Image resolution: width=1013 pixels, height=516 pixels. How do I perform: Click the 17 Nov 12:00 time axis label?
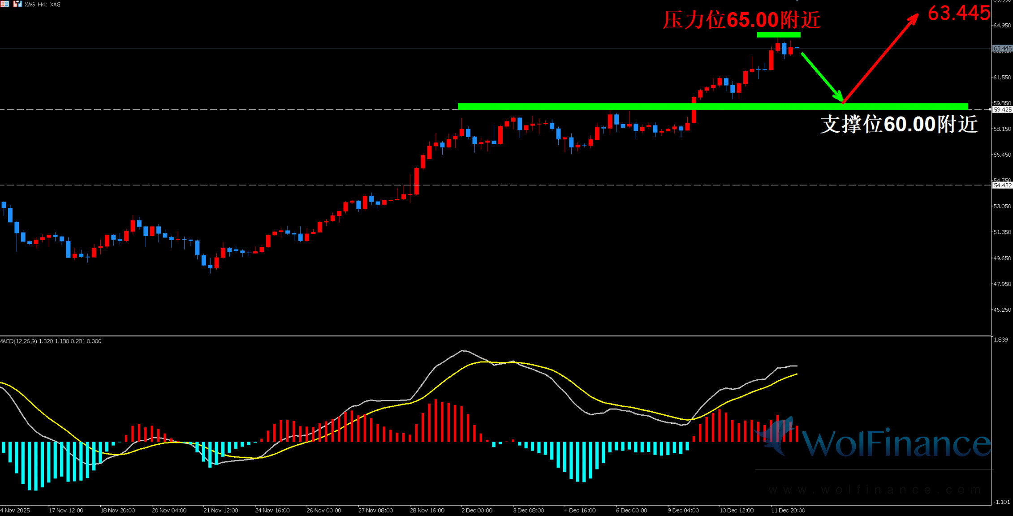(x=66, y=510)
